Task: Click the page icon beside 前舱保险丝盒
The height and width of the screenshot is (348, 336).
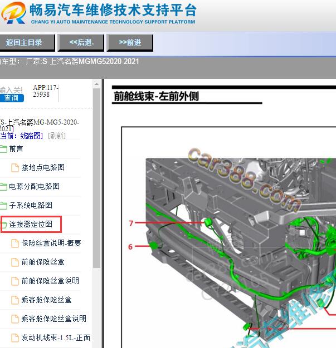Action: [15, 262]
